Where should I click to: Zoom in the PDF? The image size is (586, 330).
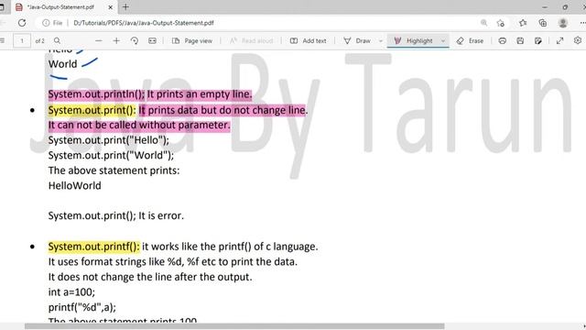[116, 40]
